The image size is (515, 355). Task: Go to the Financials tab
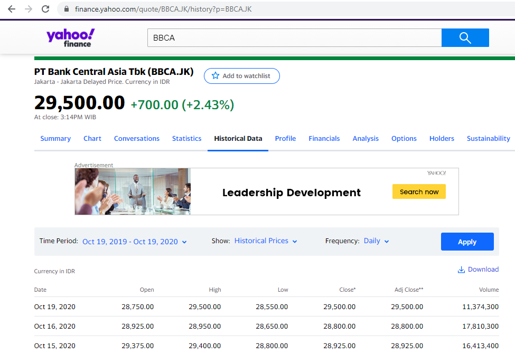click(x=324, y=138)
